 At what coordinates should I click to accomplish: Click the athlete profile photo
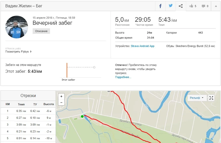[17, 27]
